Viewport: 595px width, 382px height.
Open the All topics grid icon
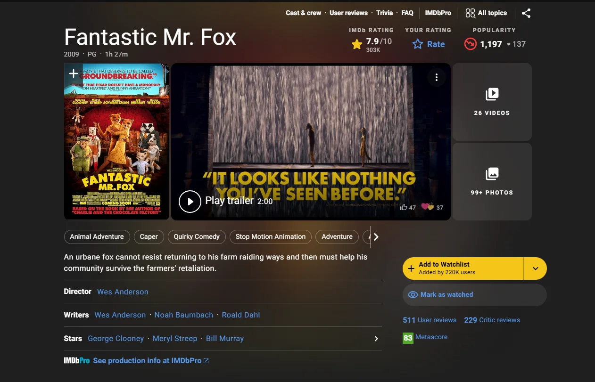click(471, 13)
